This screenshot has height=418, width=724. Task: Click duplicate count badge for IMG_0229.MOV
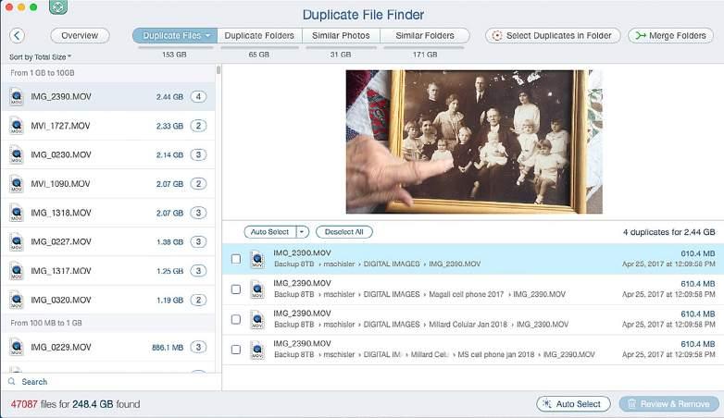tap(198, 347)
